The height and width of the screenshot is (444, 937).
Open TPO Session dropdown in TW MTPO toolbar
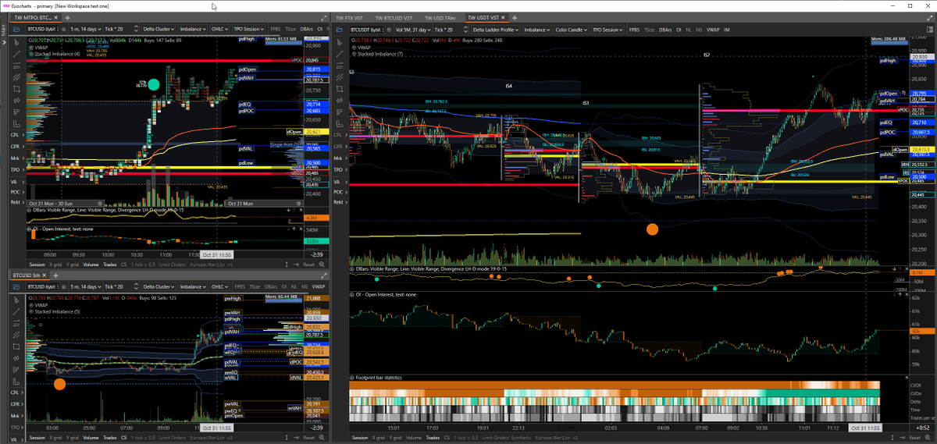coord(248,29)
